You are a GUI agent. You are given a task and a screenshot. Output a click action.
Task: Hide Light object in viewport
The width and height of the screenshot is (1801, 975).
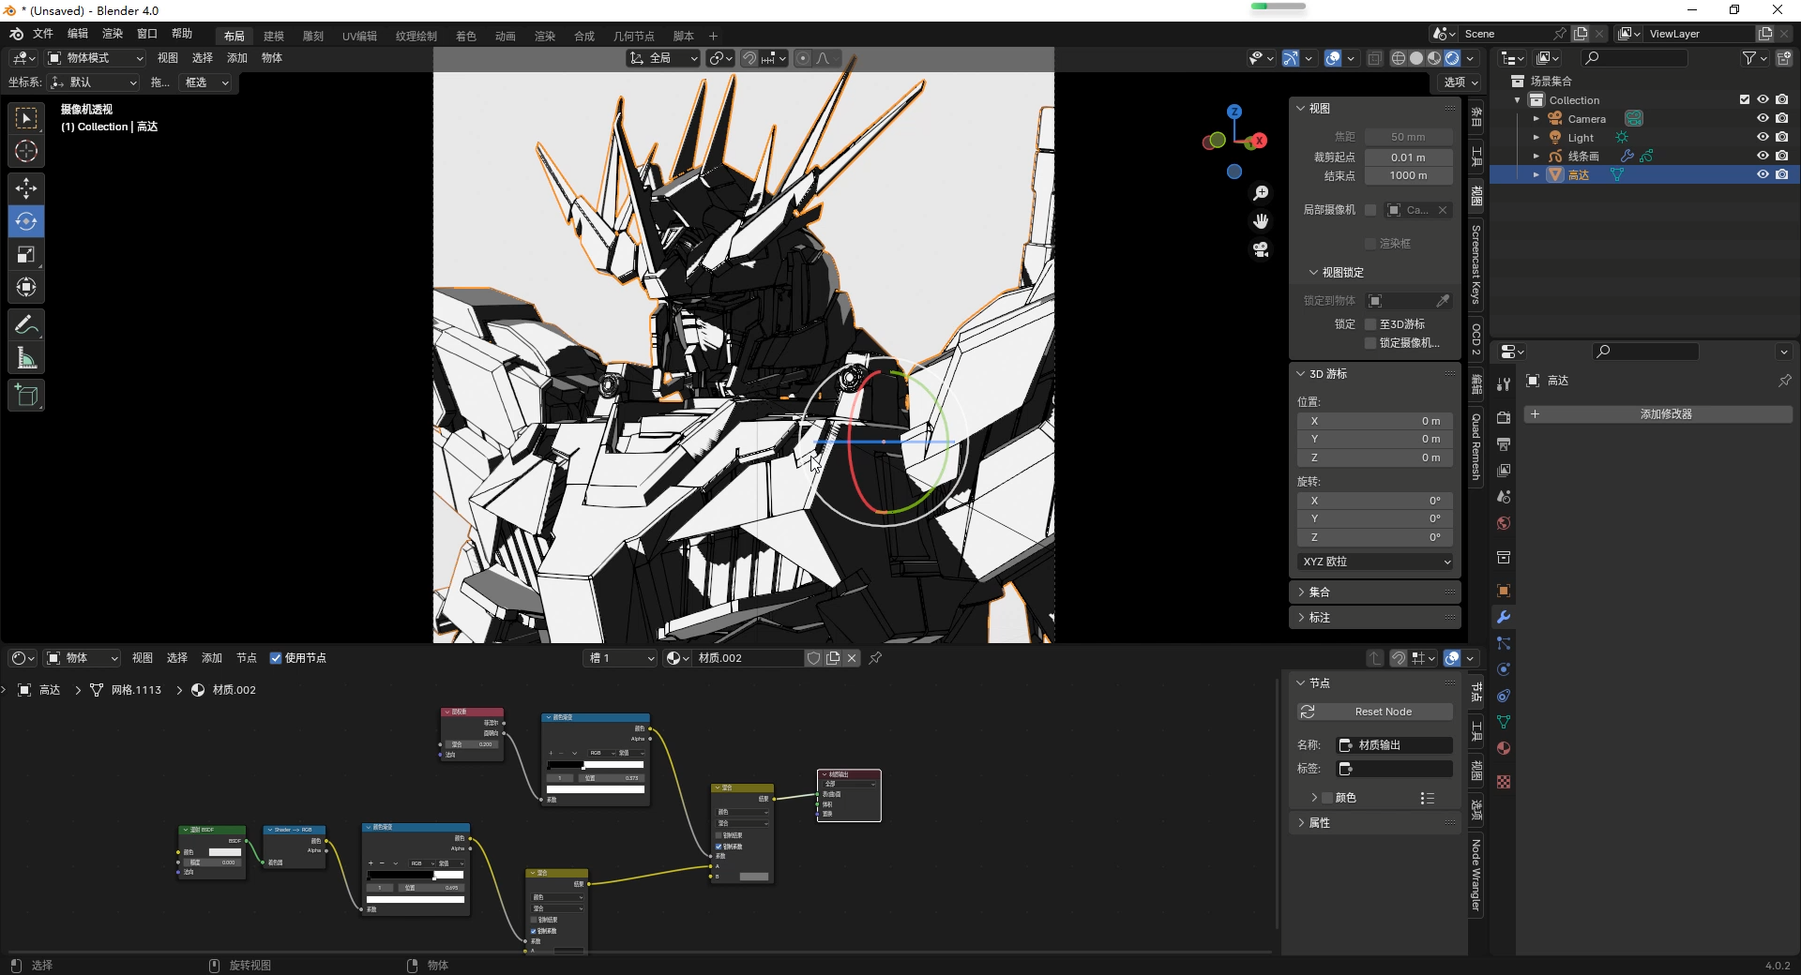pyautogui.click(x=1763, y=137)
